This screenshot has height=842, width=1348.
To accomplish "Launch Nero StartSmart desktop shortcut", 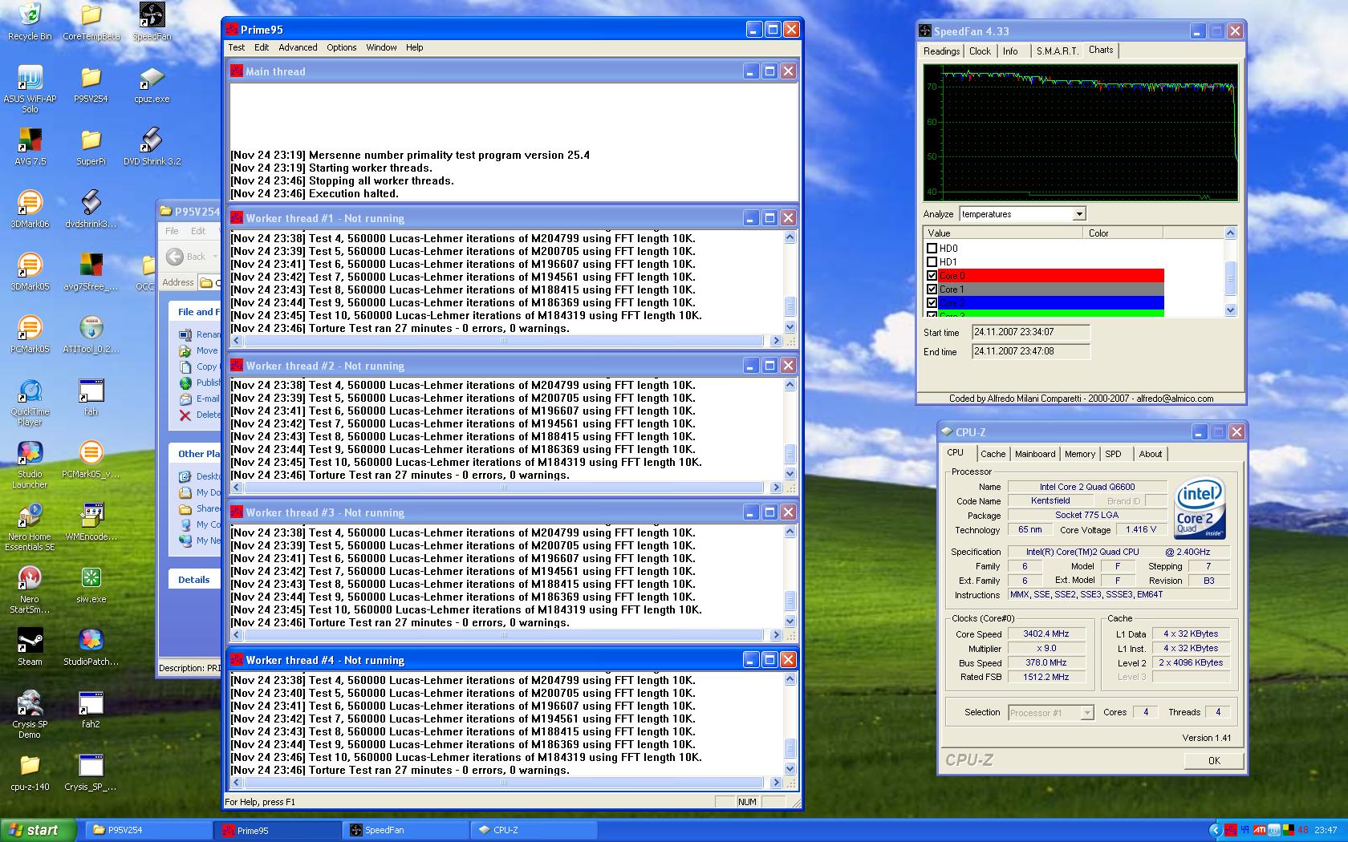I will pos(30,589).
